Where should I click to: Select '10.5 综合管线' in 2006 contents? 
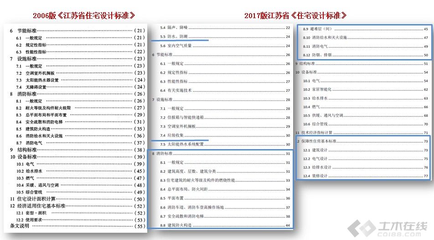coord(29,192)
